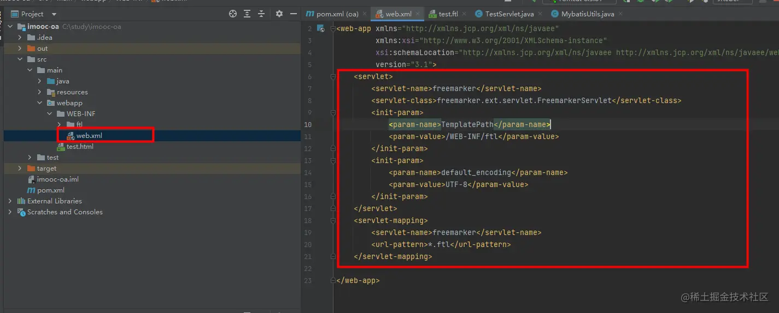This screenshot has width=779, height=313.
Task: Open the Project panel settings gear
Action: 279,14
